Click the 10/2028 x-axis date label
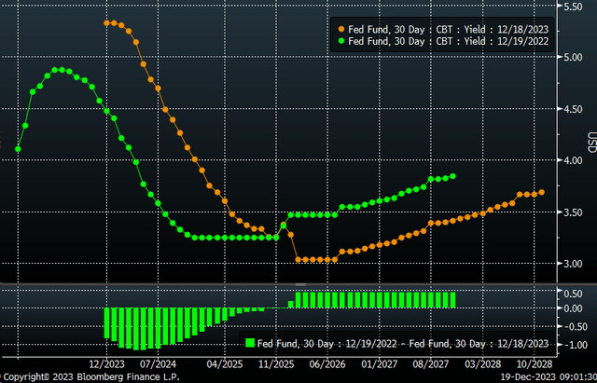This screenshot has width=597, height=383. tap(533, 364)
